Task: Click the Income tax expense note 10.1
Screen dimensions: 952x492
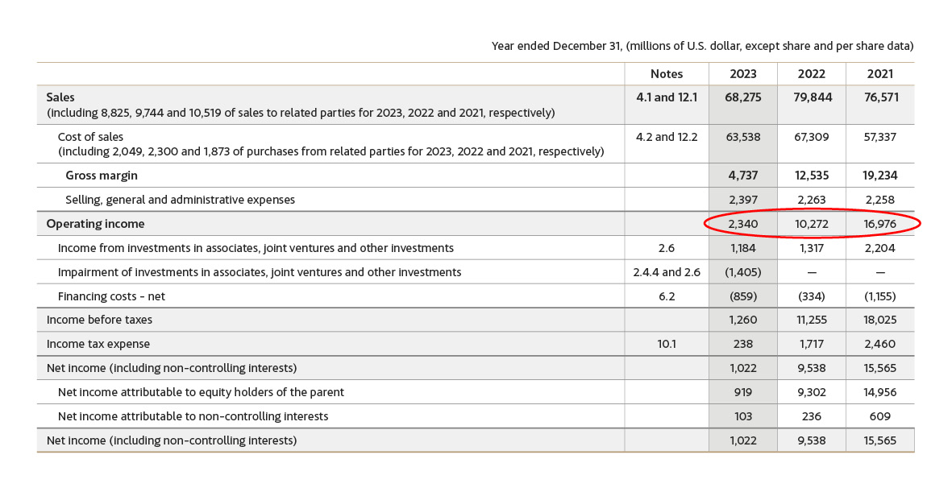Action: pos(666,344)
